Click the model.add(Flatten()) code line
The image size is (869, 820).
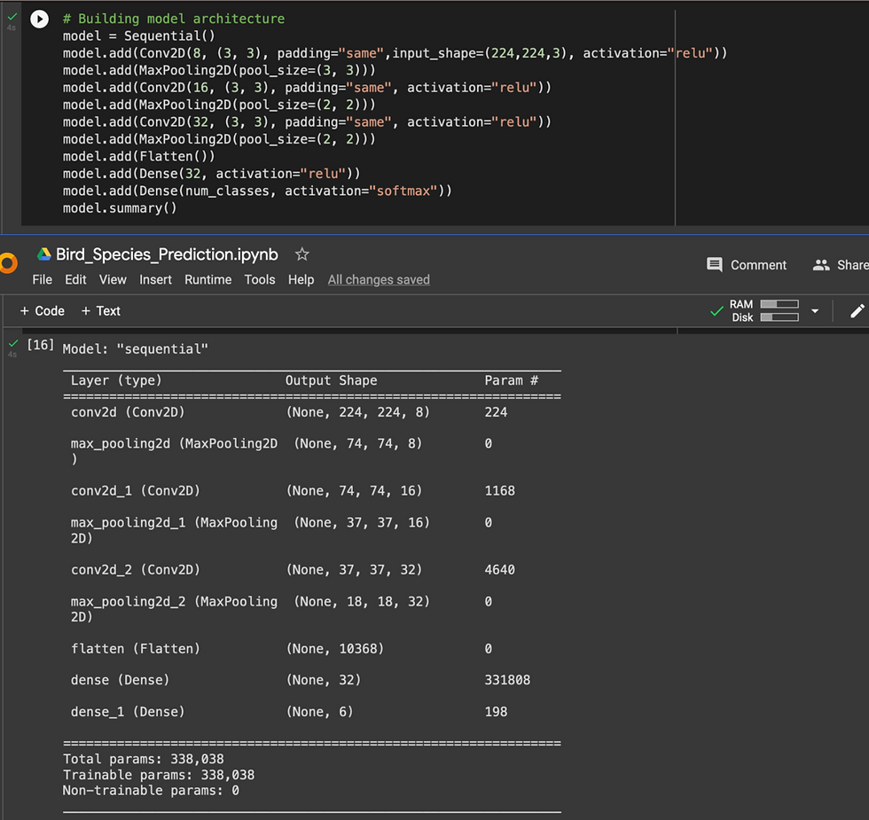coord(138,157)
